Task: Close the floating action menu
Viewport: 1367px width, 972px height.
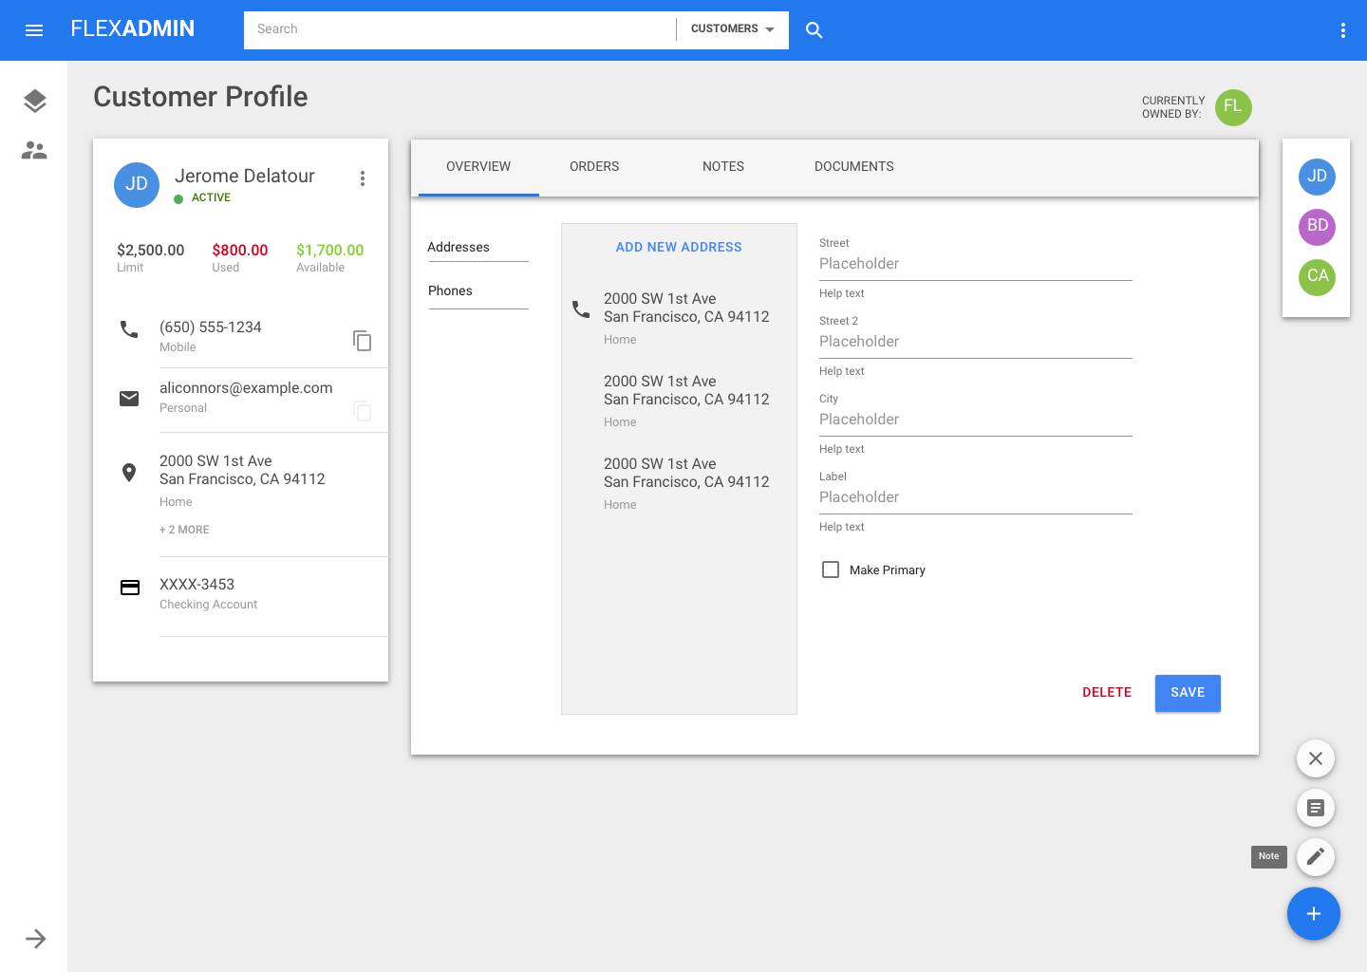Action: (x=1315, y=758)
